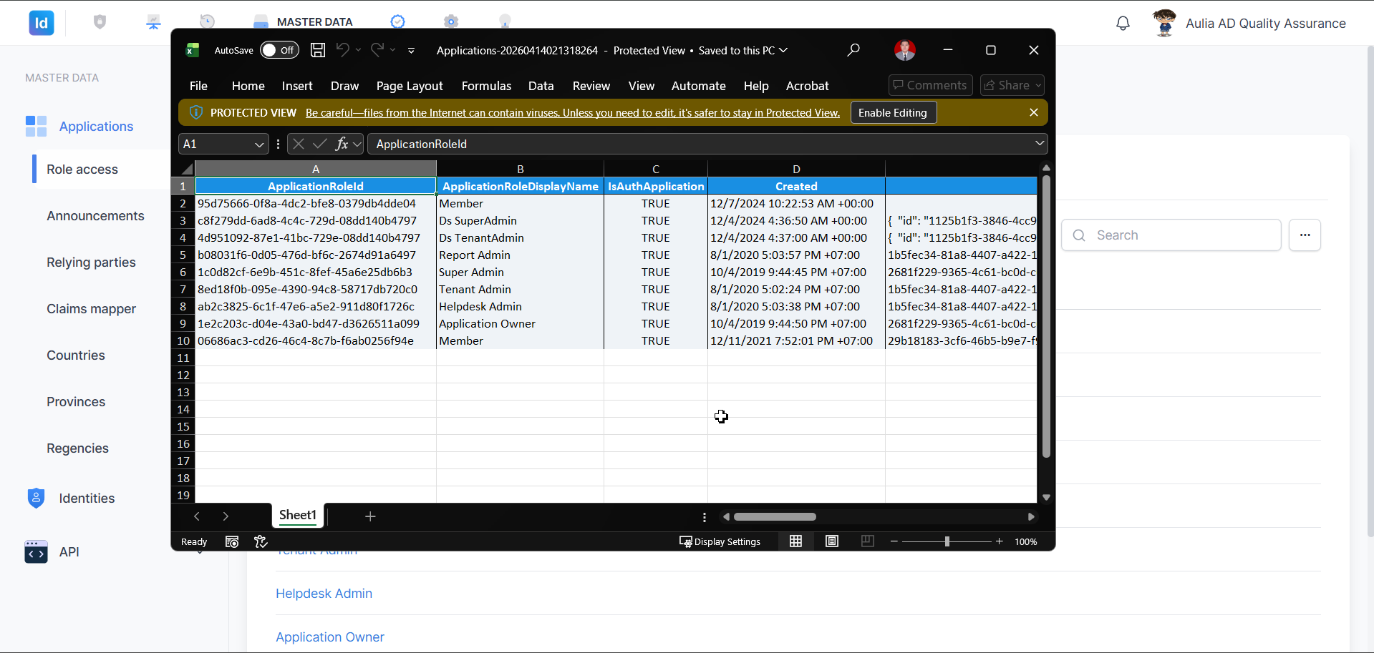Select the cell containing Ds SuperAdmin
1374x653 pixels.
[x=520, y=221]
